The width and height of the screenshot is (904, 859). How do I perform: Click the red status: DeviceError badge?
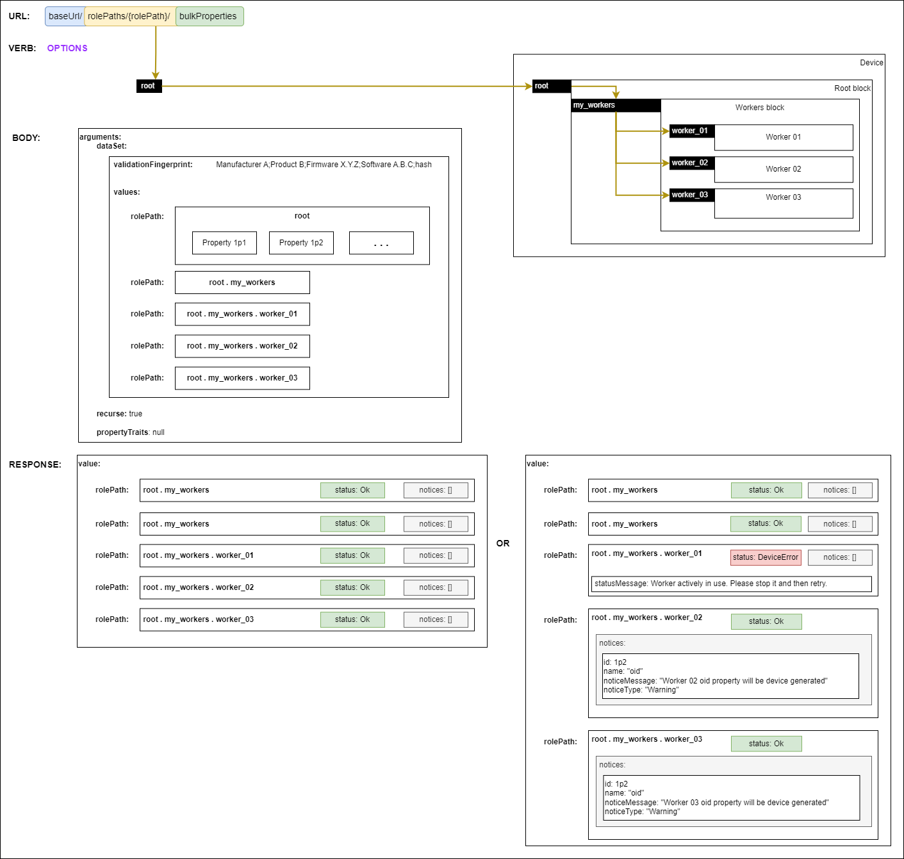click(766, 557)
